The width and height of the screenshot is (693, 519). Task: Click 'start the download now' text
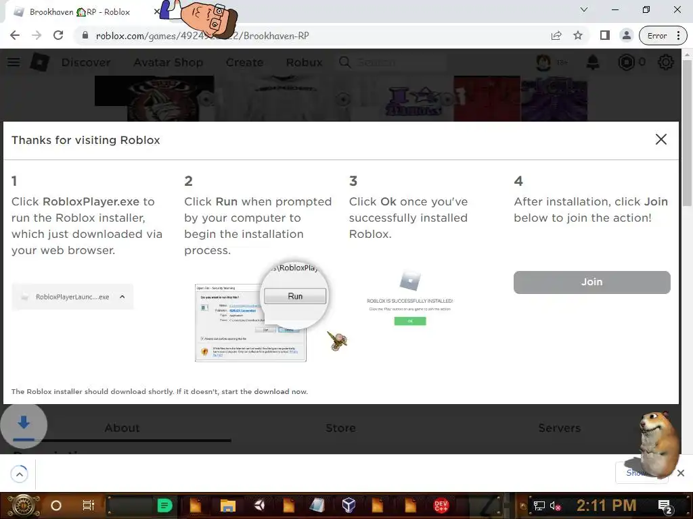coord(265,391)
